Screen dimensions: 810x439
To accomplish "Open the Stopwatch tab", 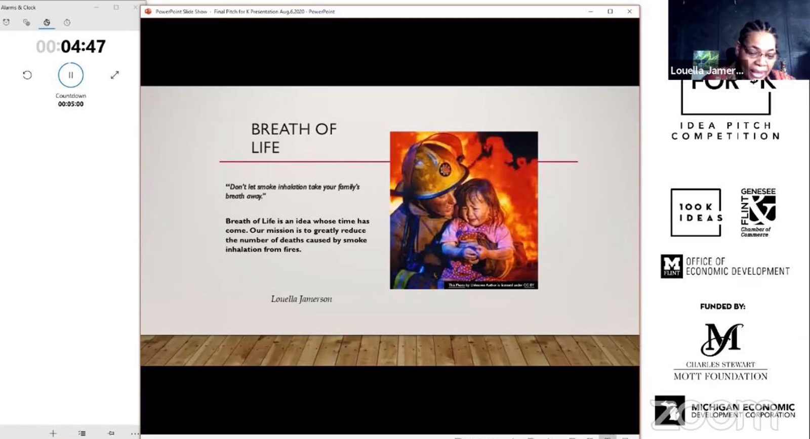I will click(x=67, y=22).
